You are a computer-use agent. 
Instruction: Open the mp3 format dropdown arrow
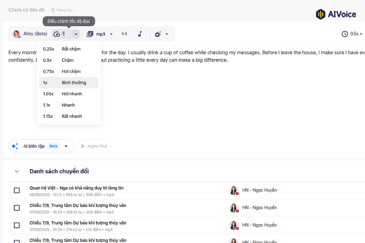[x=111, y=34]
